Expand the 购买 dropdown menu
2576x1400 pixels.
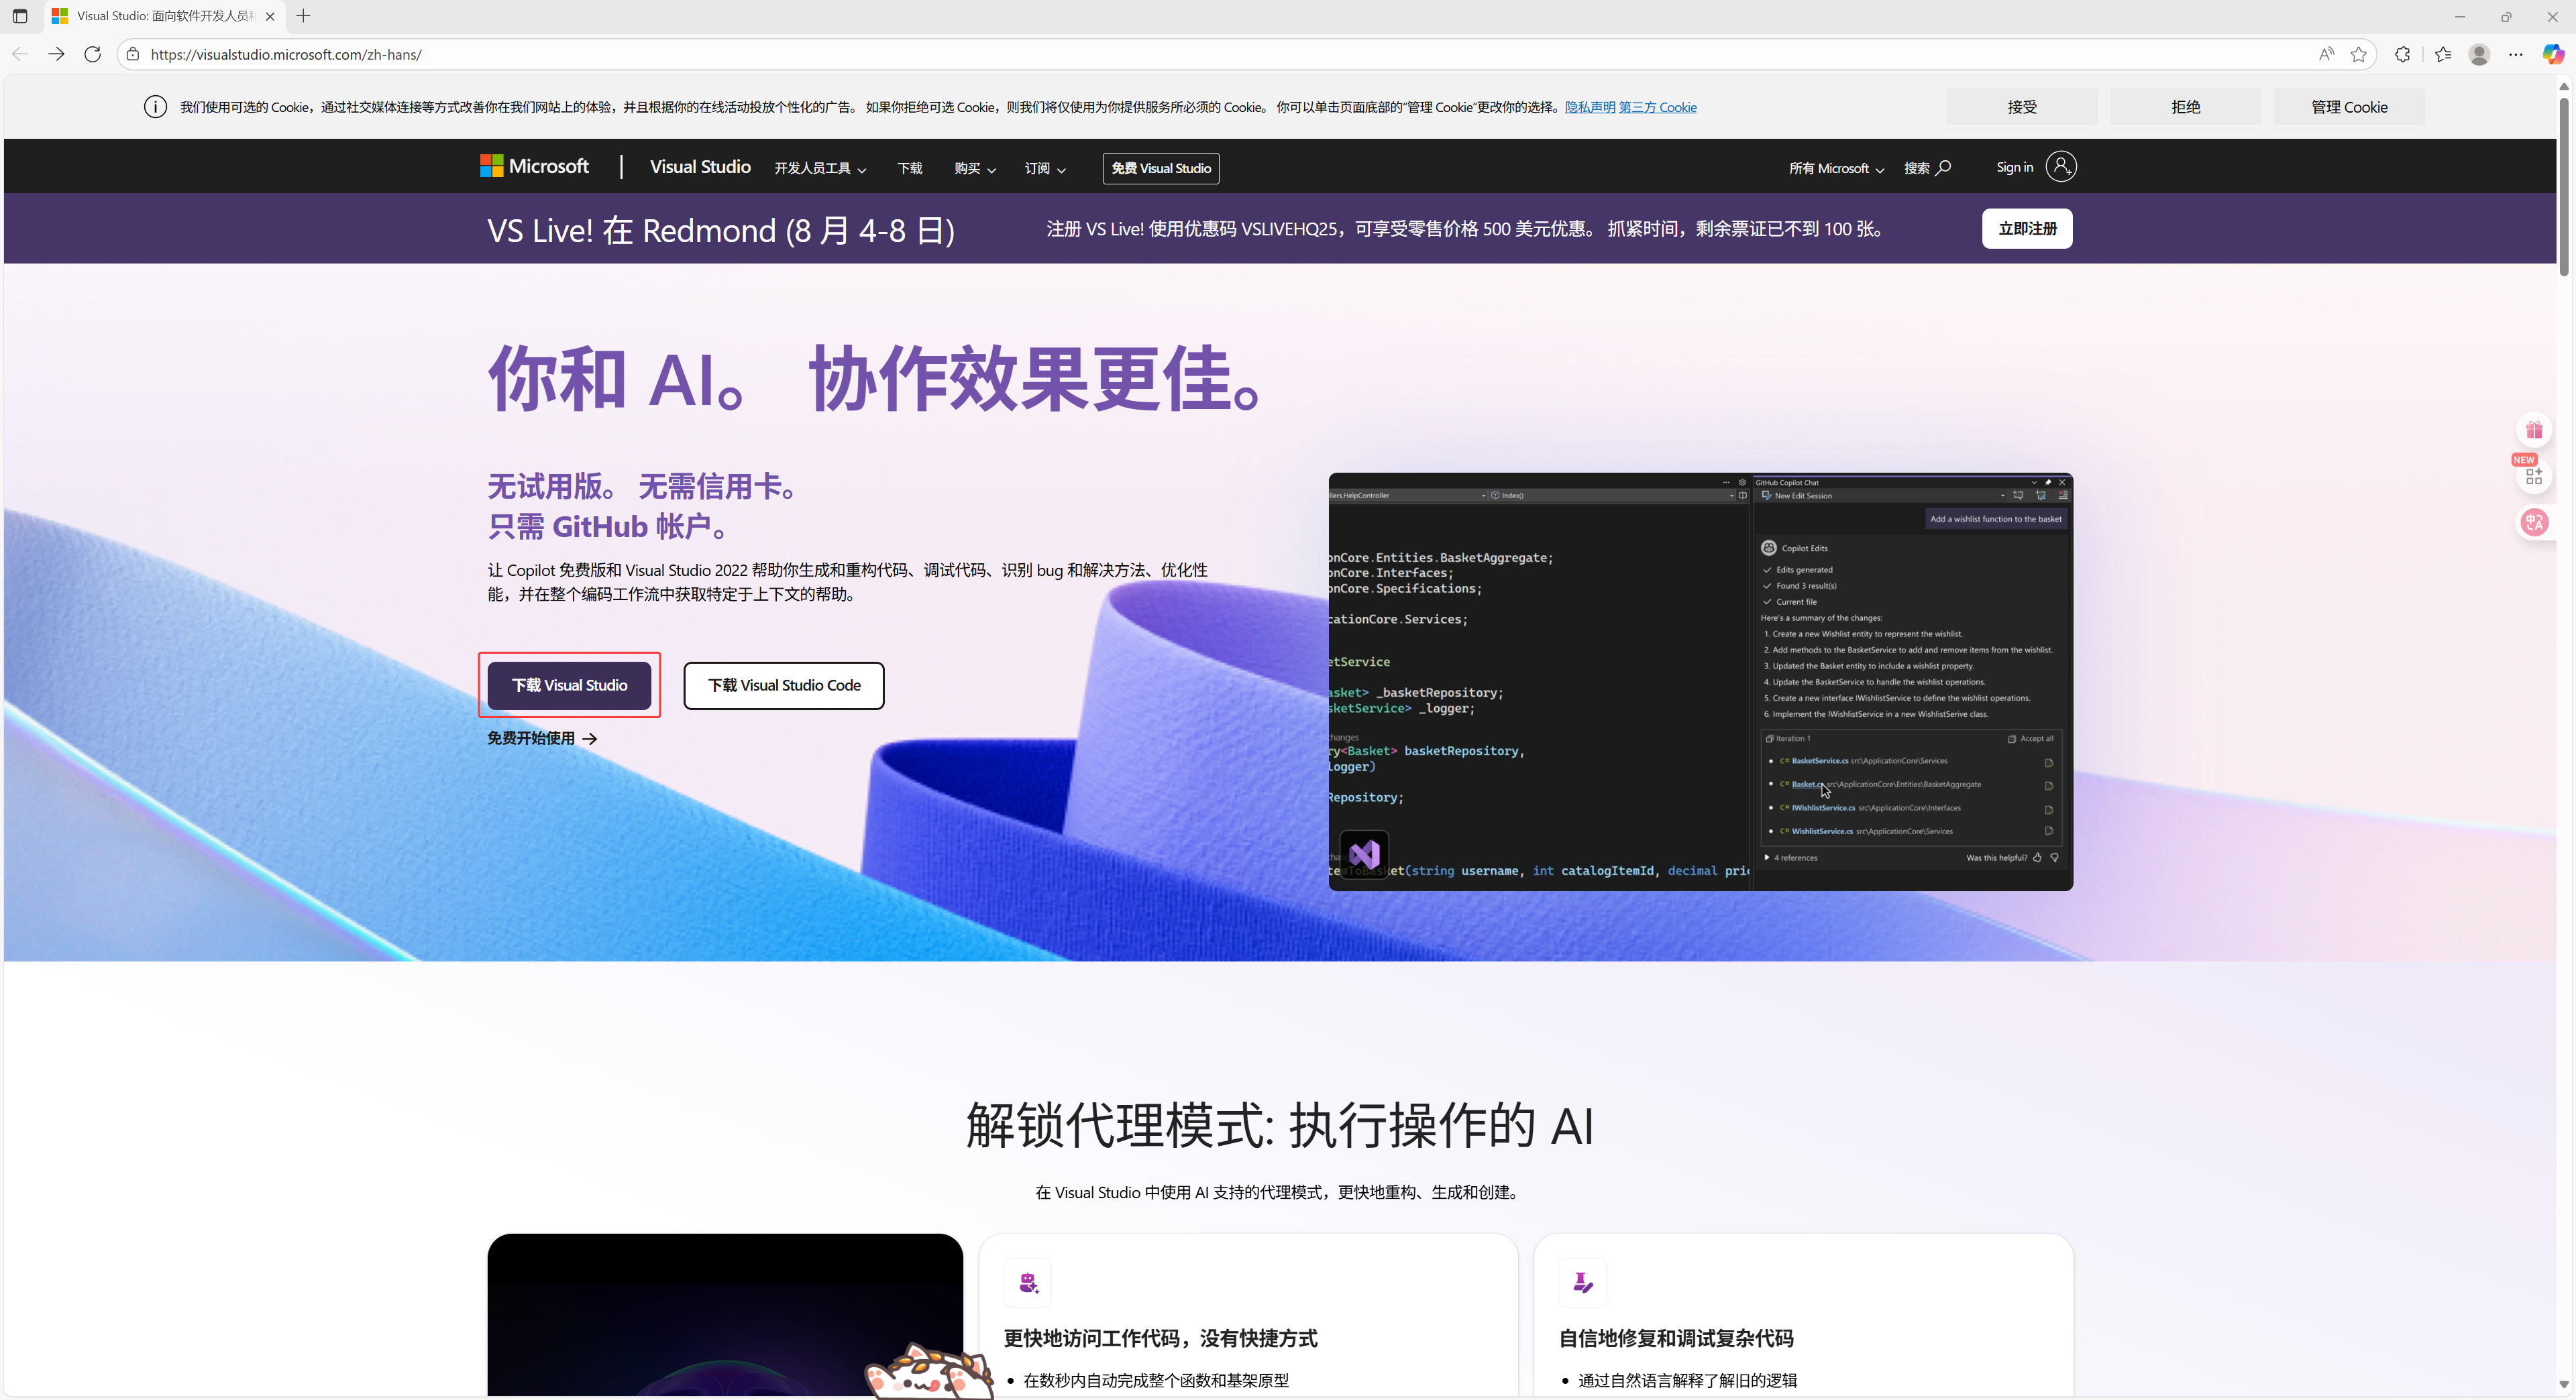[x=975, y=168]
